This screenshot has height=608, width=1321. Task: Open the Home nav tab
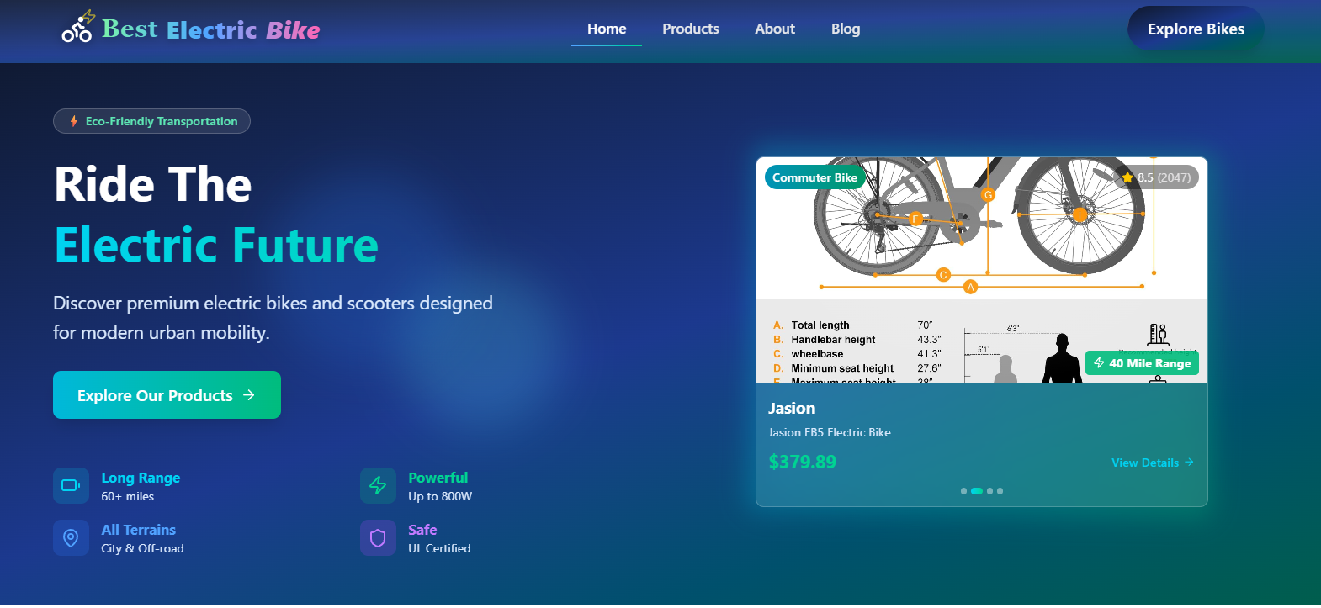tap(607, 29)
